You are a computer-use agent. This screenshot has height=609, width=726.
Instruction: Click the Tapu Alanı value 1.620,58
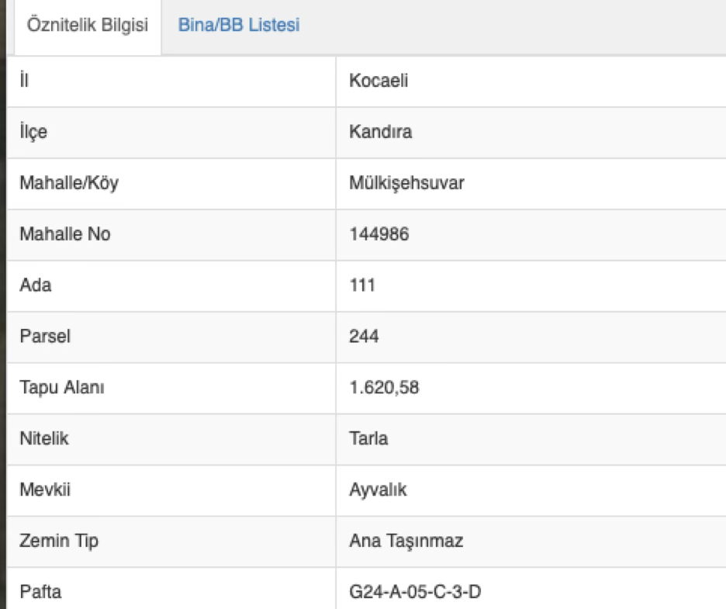point(384,388)
